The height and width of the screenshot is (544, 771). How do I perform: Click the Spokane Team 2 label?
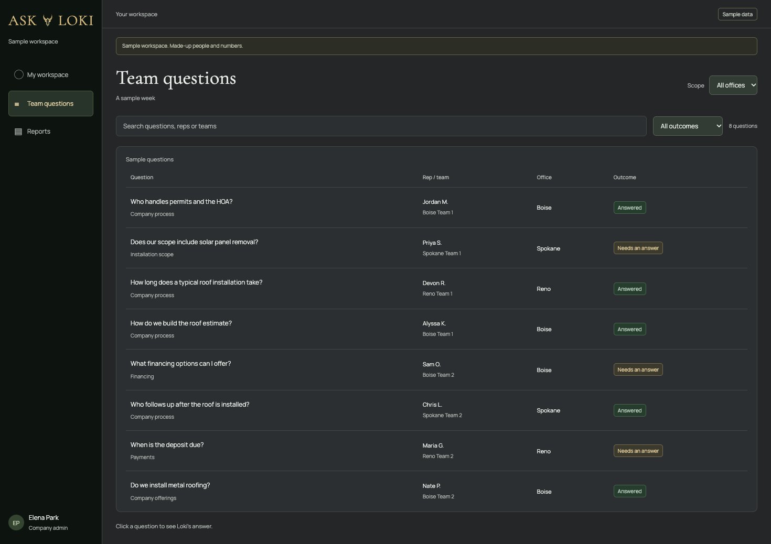(442, 415)
